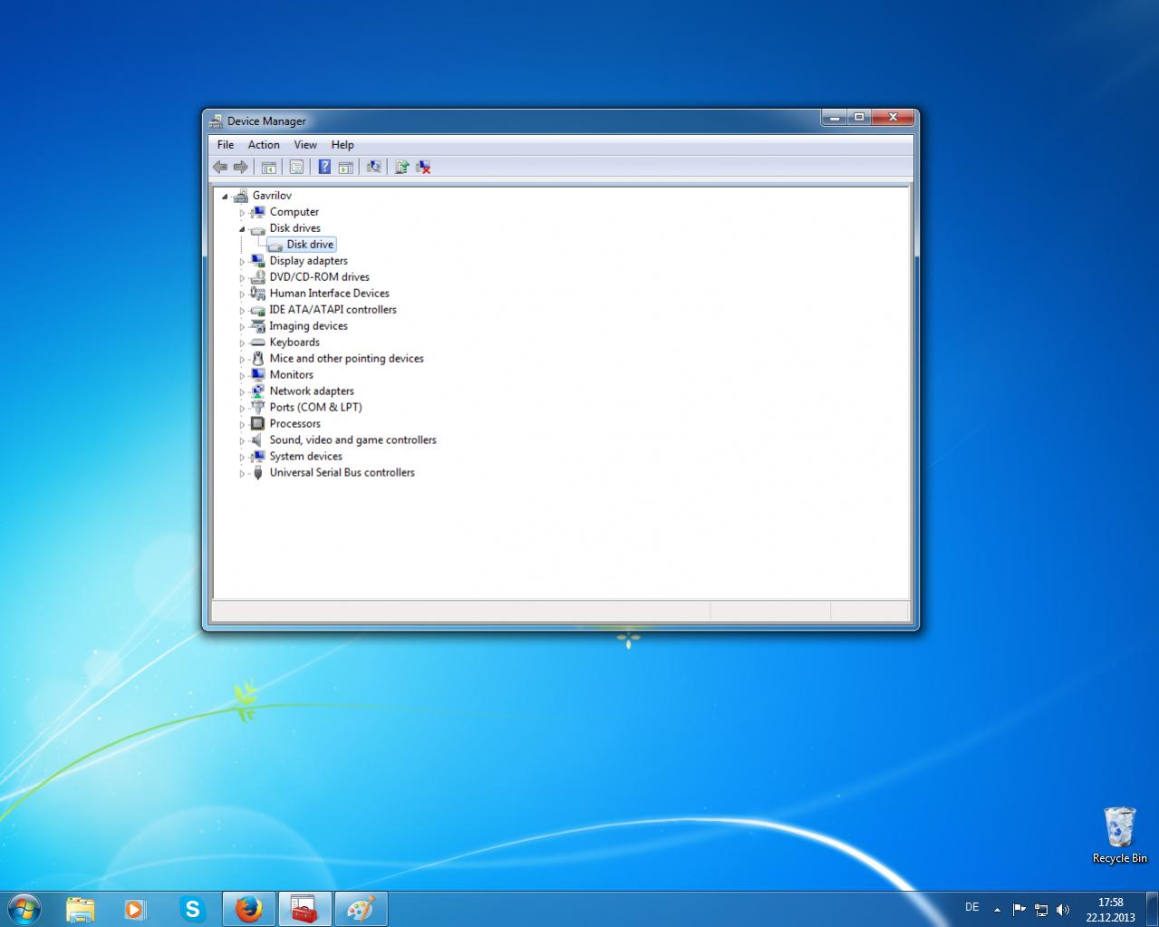This screenshot has height=927, width=1159.
Task: Expand the Display adapters arrow
Action: [242, 261]
